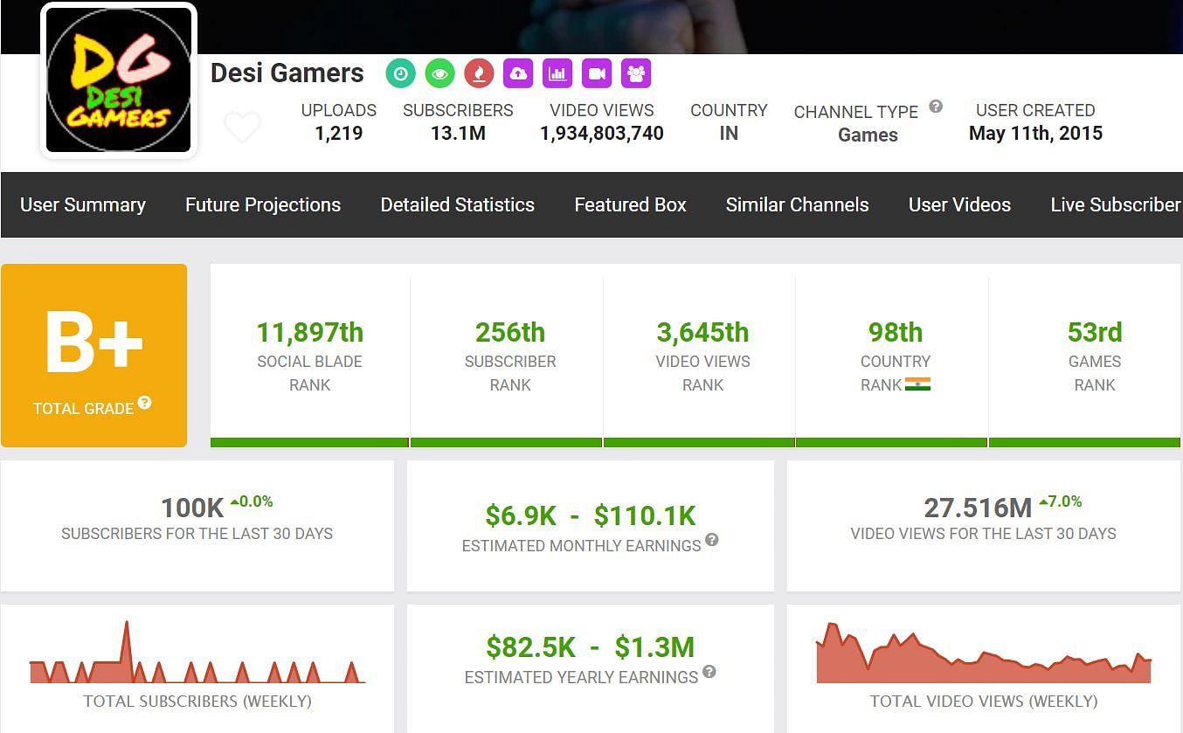1183x733 pixels.
Task: Click the purple group users badge
Action: point(636,74)
